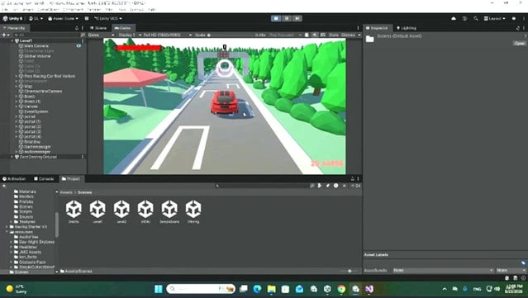Open the Layout dropdown
528x298 pixels.
pyautogui.click(x=494, y=18)
